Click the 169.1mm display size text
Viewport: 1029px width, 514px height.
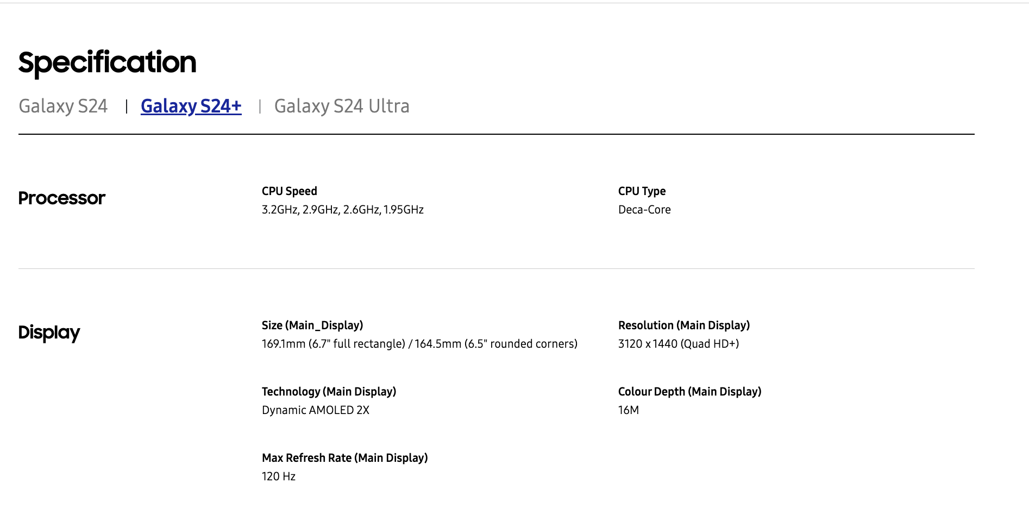(419, 344)
